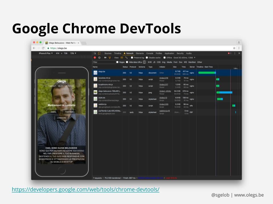The image size is (273, 204).
Task: Click the css?family=Lato file icon
Action: pyautogui.click(x=96, y=112)
